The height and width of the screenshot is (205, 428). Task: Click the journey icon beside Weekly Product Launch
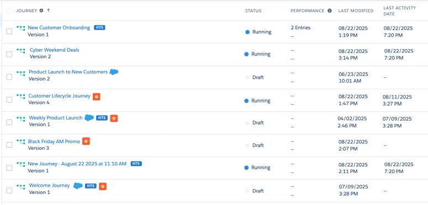tap(21, 118)
